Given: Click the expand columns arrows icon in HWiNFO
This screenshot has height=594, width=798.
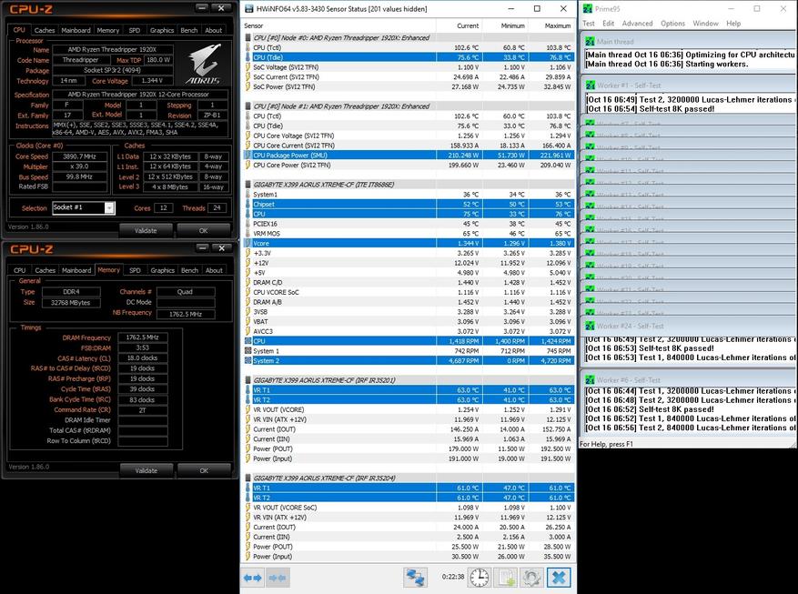Looking at the screenshot, I should 253,578.
